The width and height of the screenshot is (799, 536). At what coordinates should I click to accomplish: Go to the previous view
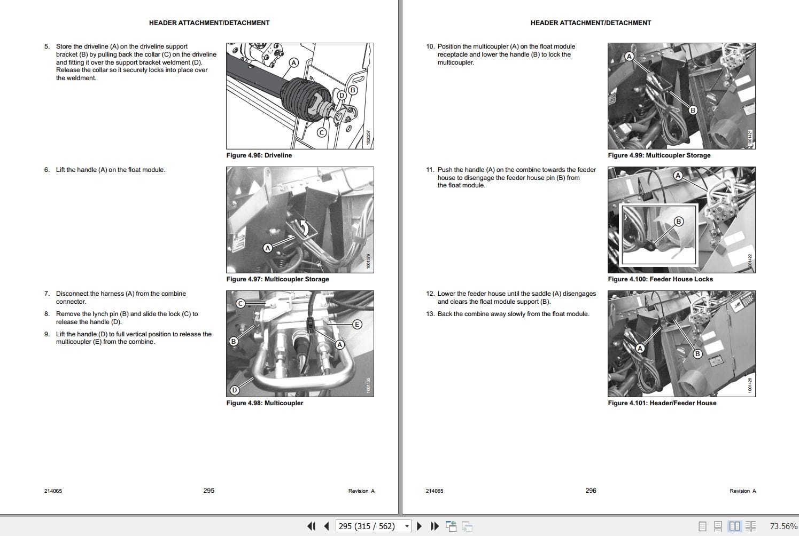451,526
